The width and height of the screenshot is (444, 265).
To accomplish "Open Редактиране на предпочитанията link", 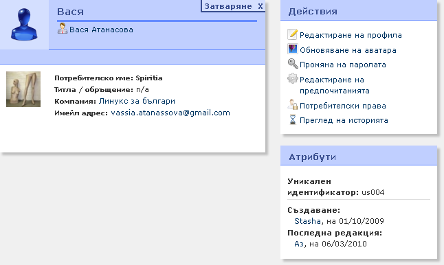I will tap(335, 85).
